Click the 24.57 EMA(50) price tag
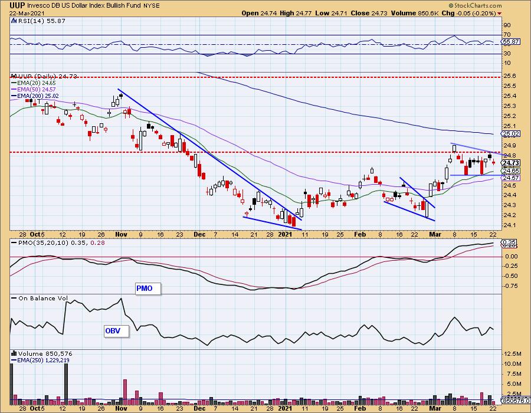This screenshot has height=413, width=531. point(511,178)
